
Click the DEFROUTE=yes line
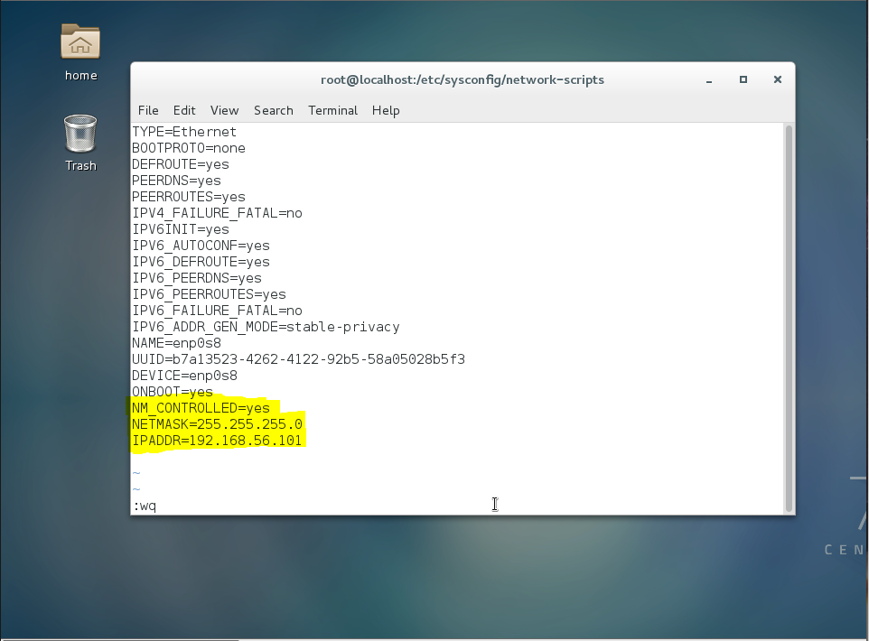(x=180, y=164)
